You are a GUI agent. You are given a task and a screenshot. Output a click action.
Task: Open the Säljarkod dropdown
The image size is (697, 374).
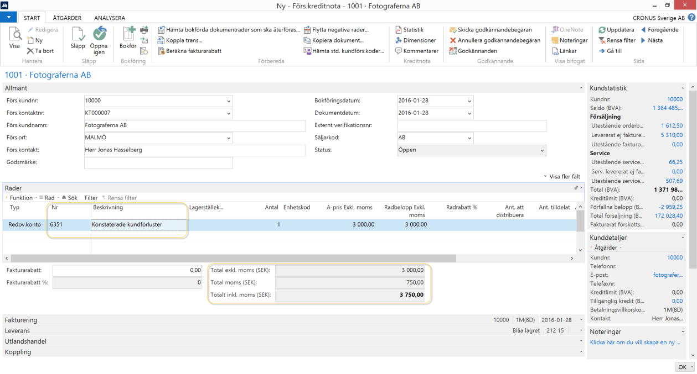pos(469,138)
